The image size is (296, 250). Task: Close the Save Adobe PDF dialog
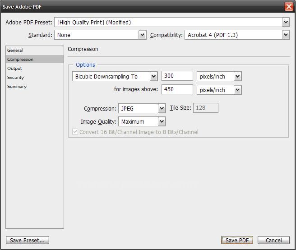(289, 7)
